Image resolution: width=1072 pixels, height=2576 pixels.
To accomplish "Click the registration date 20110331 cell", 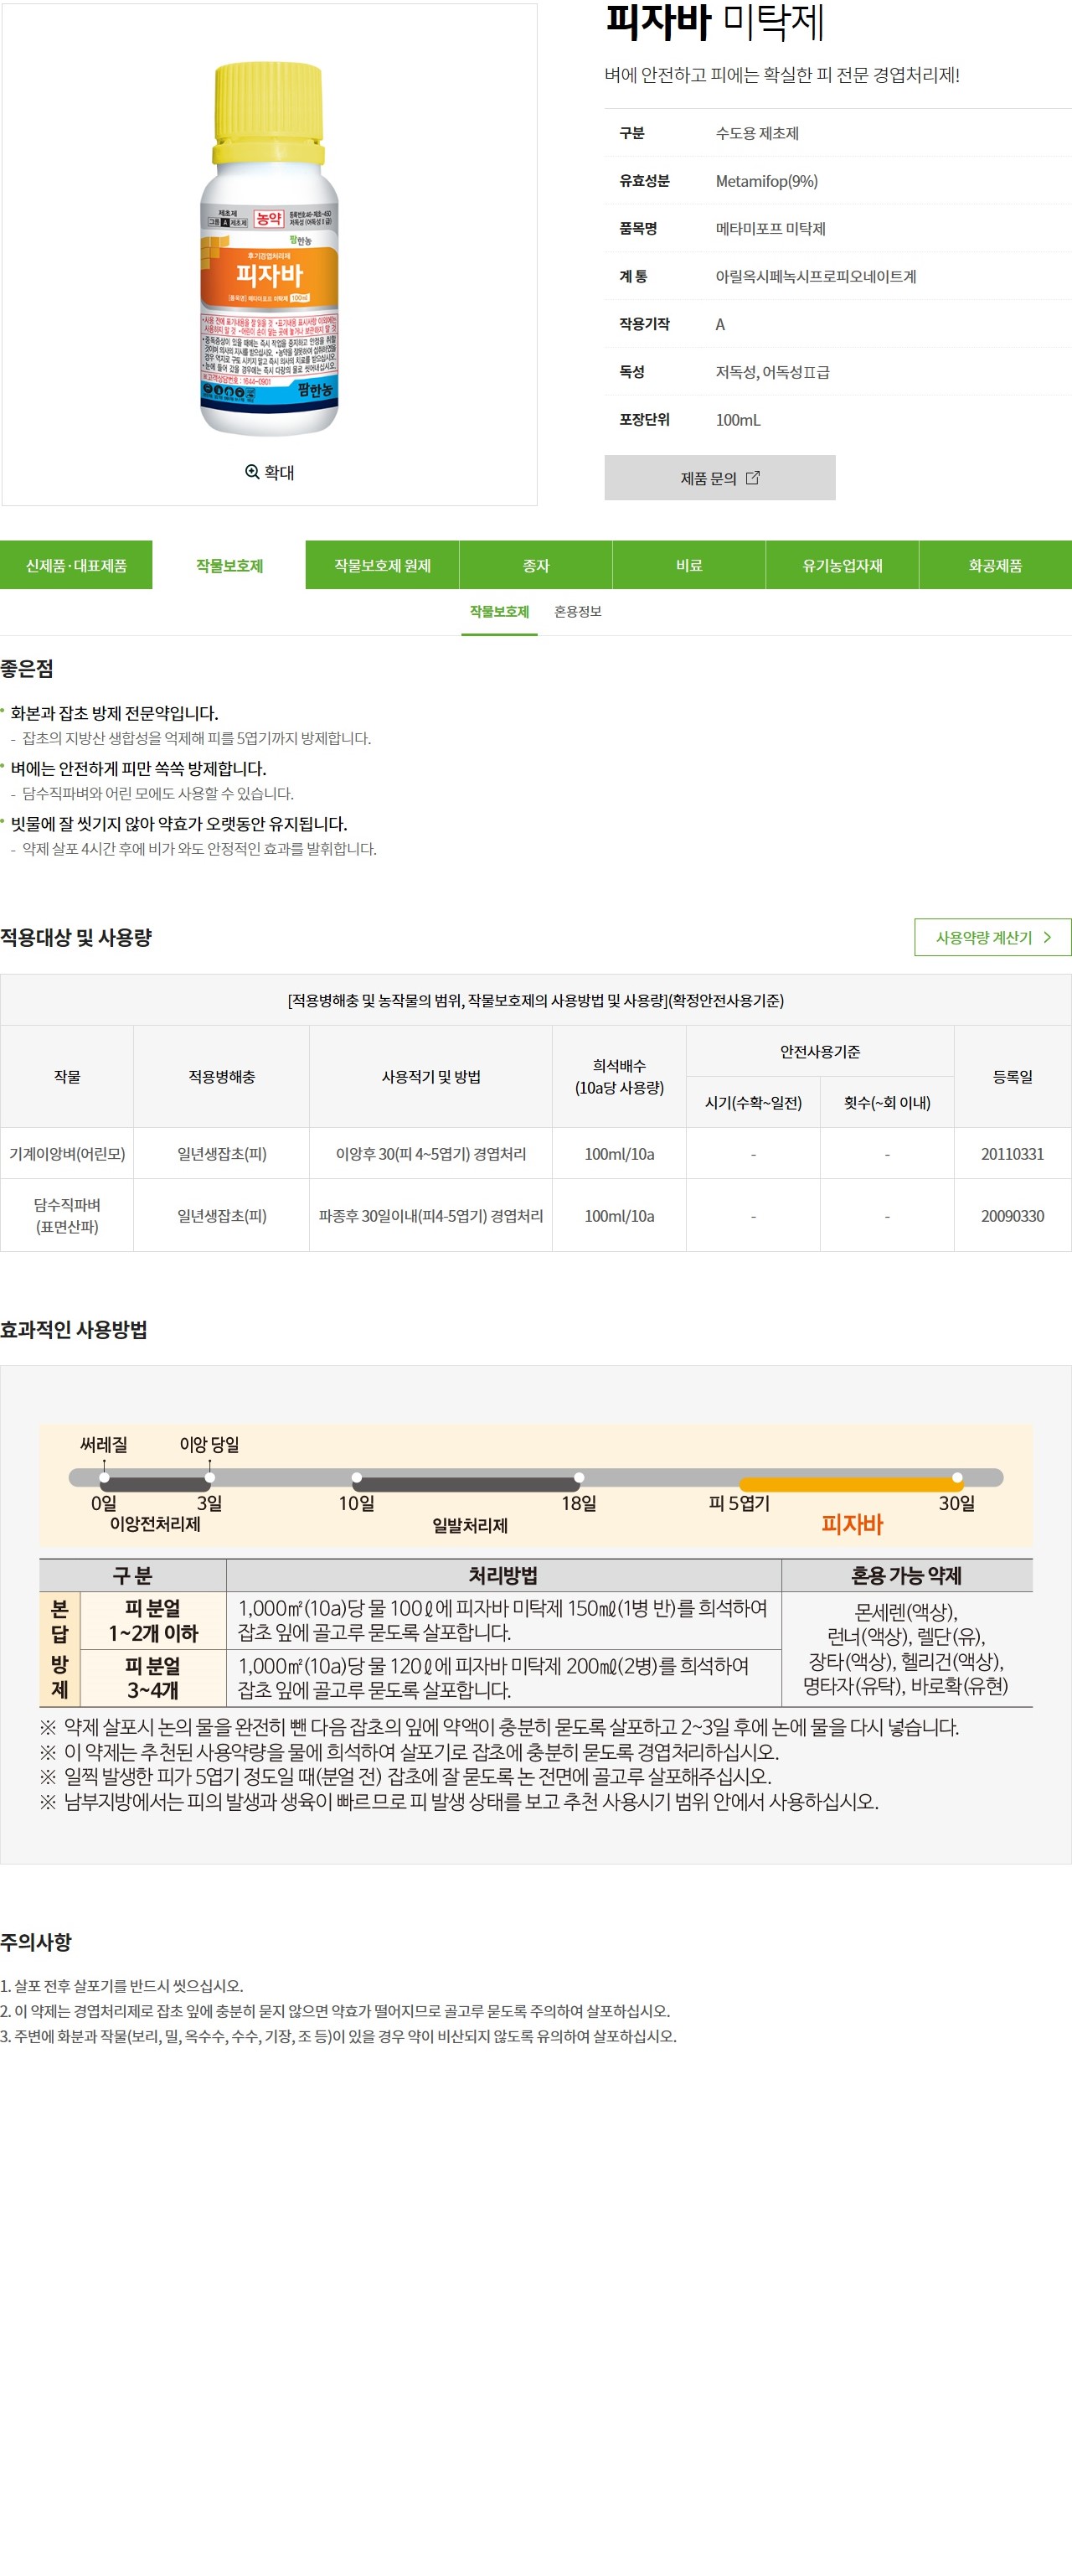I will click(1012, 1154).
